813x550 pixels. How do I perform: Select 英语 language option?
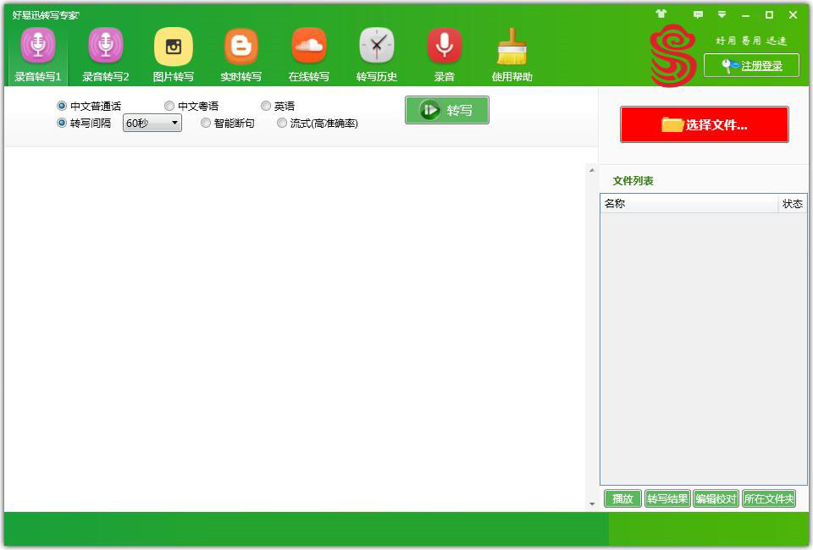pos(278,106)
